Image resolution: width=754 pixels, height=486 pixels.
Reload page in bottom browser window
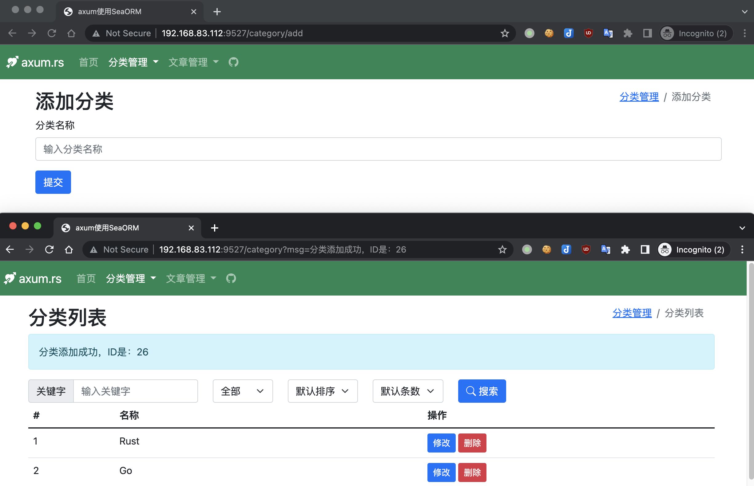pos(49,249)
